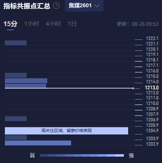Click the current price arrow marker at 1213.0

[133, 88]
